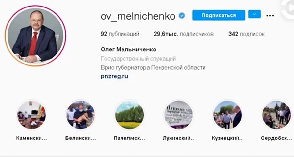Open the Каменски… story highlight circle

pos(31,115)
